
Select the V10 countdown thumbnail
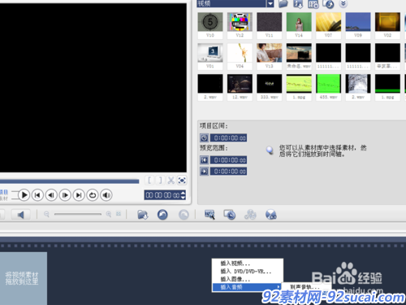point(210,22)
